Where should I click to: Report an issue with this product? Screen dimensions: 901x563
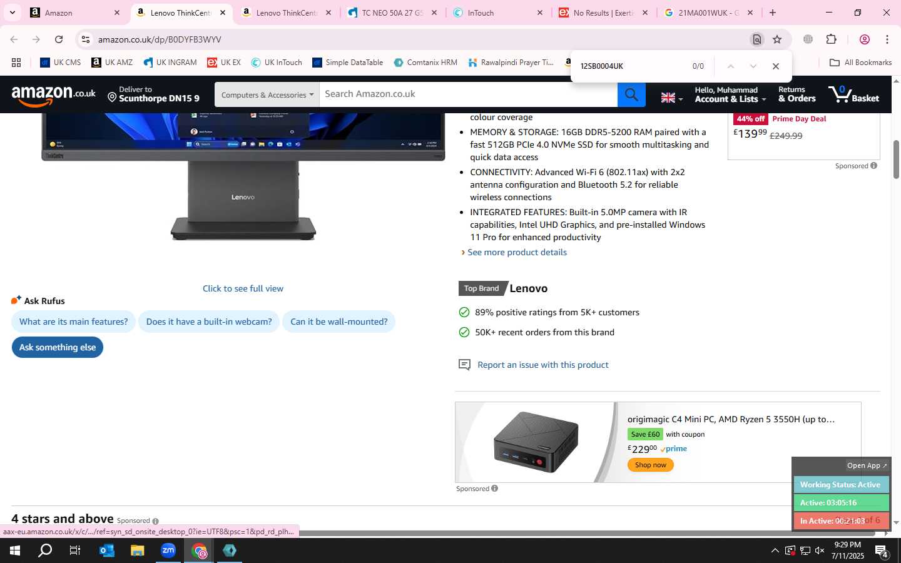tap(542, 365)
